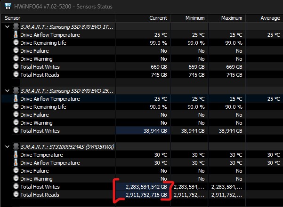Click the chip icon beside ST31000524AS
The width and height of the screenshot is (283, 207).
16,146
